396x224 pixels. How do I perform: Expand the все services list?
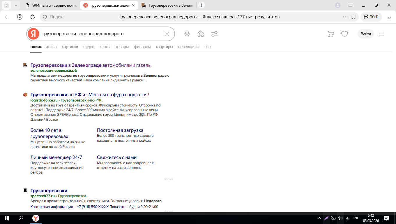click(208, 47)
